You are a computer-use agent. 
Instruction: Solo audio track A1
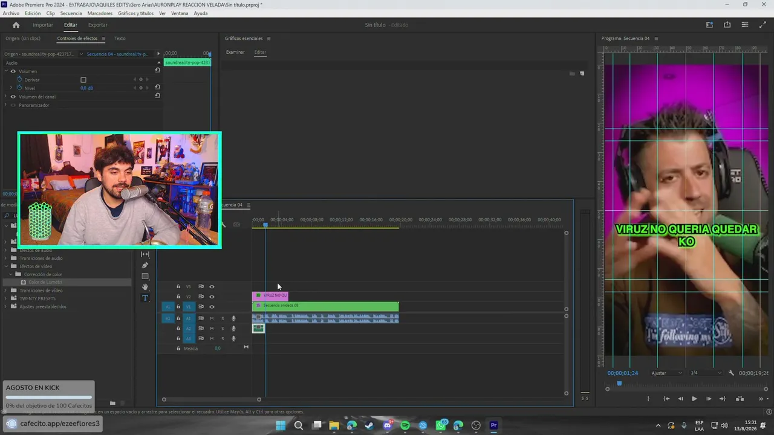click(223, 318)
